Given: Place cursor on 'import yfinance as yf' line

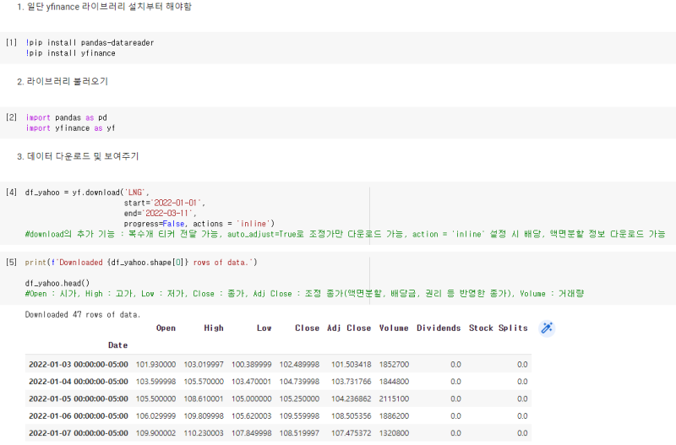Looking at the screenshot, I should tap(70, 128).
